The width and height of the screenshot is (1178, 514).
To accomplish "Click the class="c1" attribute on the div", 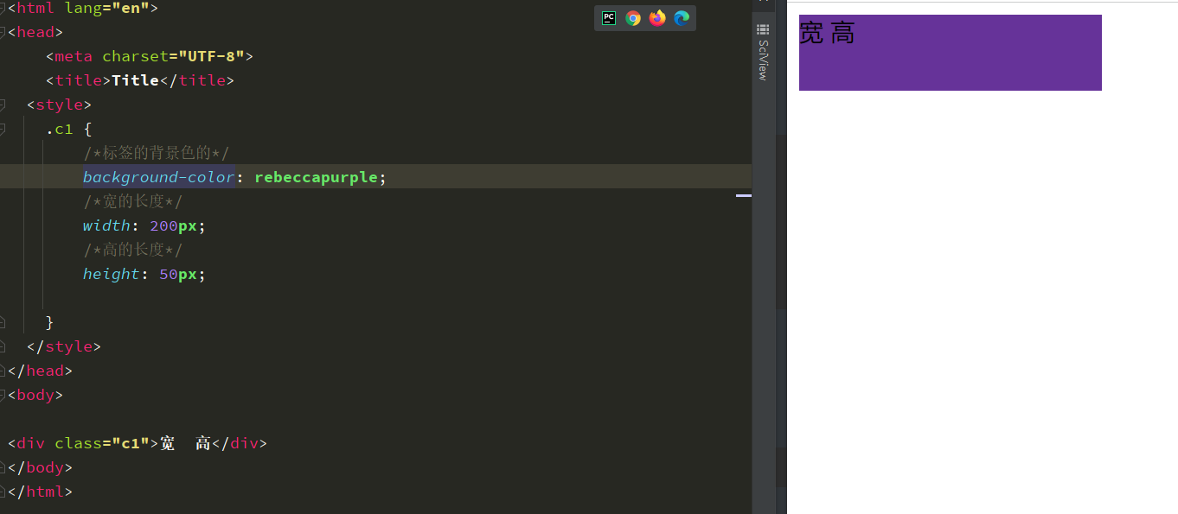I will click(102, 443).
